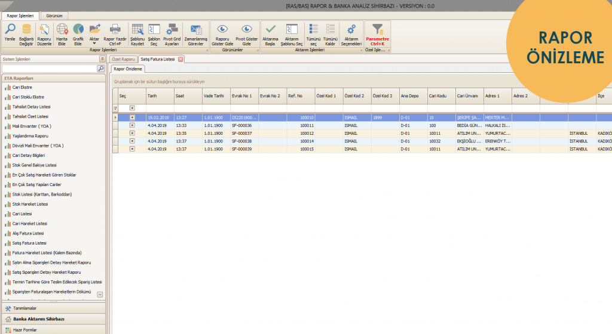Click the filter row funnel icon
The height and width of the screenshot is (334, 612).
click(x=115, y=108)
